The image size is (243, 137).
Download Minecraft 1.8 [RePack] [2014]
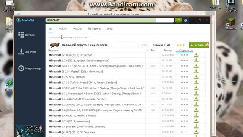(196, 127)
